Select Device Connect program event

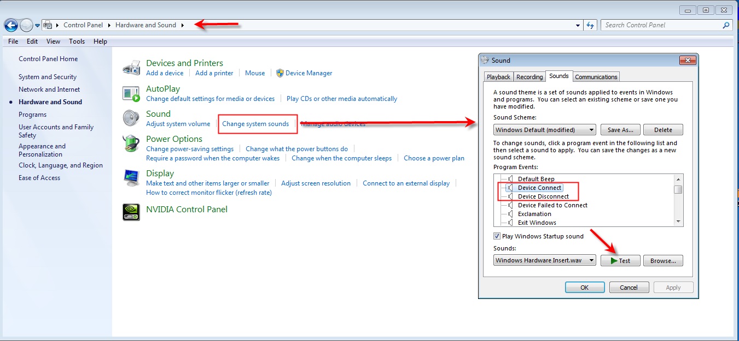(x=539, y=188)
